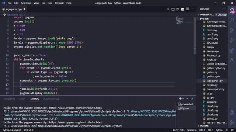The height and width of the screenshot is (132, 236).
Task: Open Source Control activity bar icon
Action: pos(232,30)
